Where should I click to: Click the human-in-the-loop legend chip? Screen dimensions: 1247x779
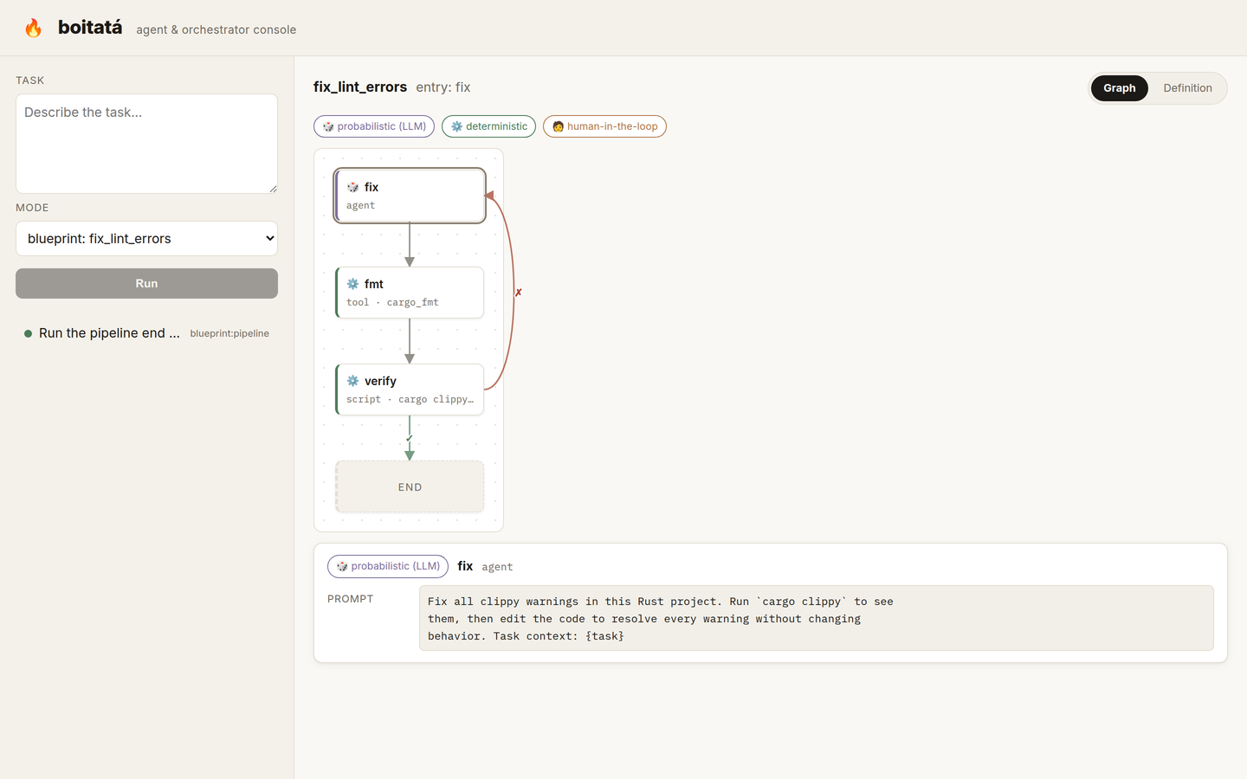point(604,126)
